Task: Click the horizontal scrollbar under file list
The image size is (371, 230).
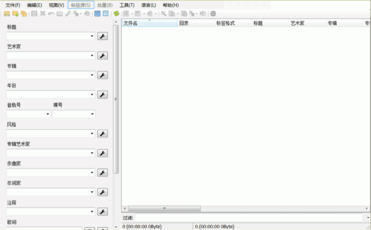Action: click(x=164, y=208)
